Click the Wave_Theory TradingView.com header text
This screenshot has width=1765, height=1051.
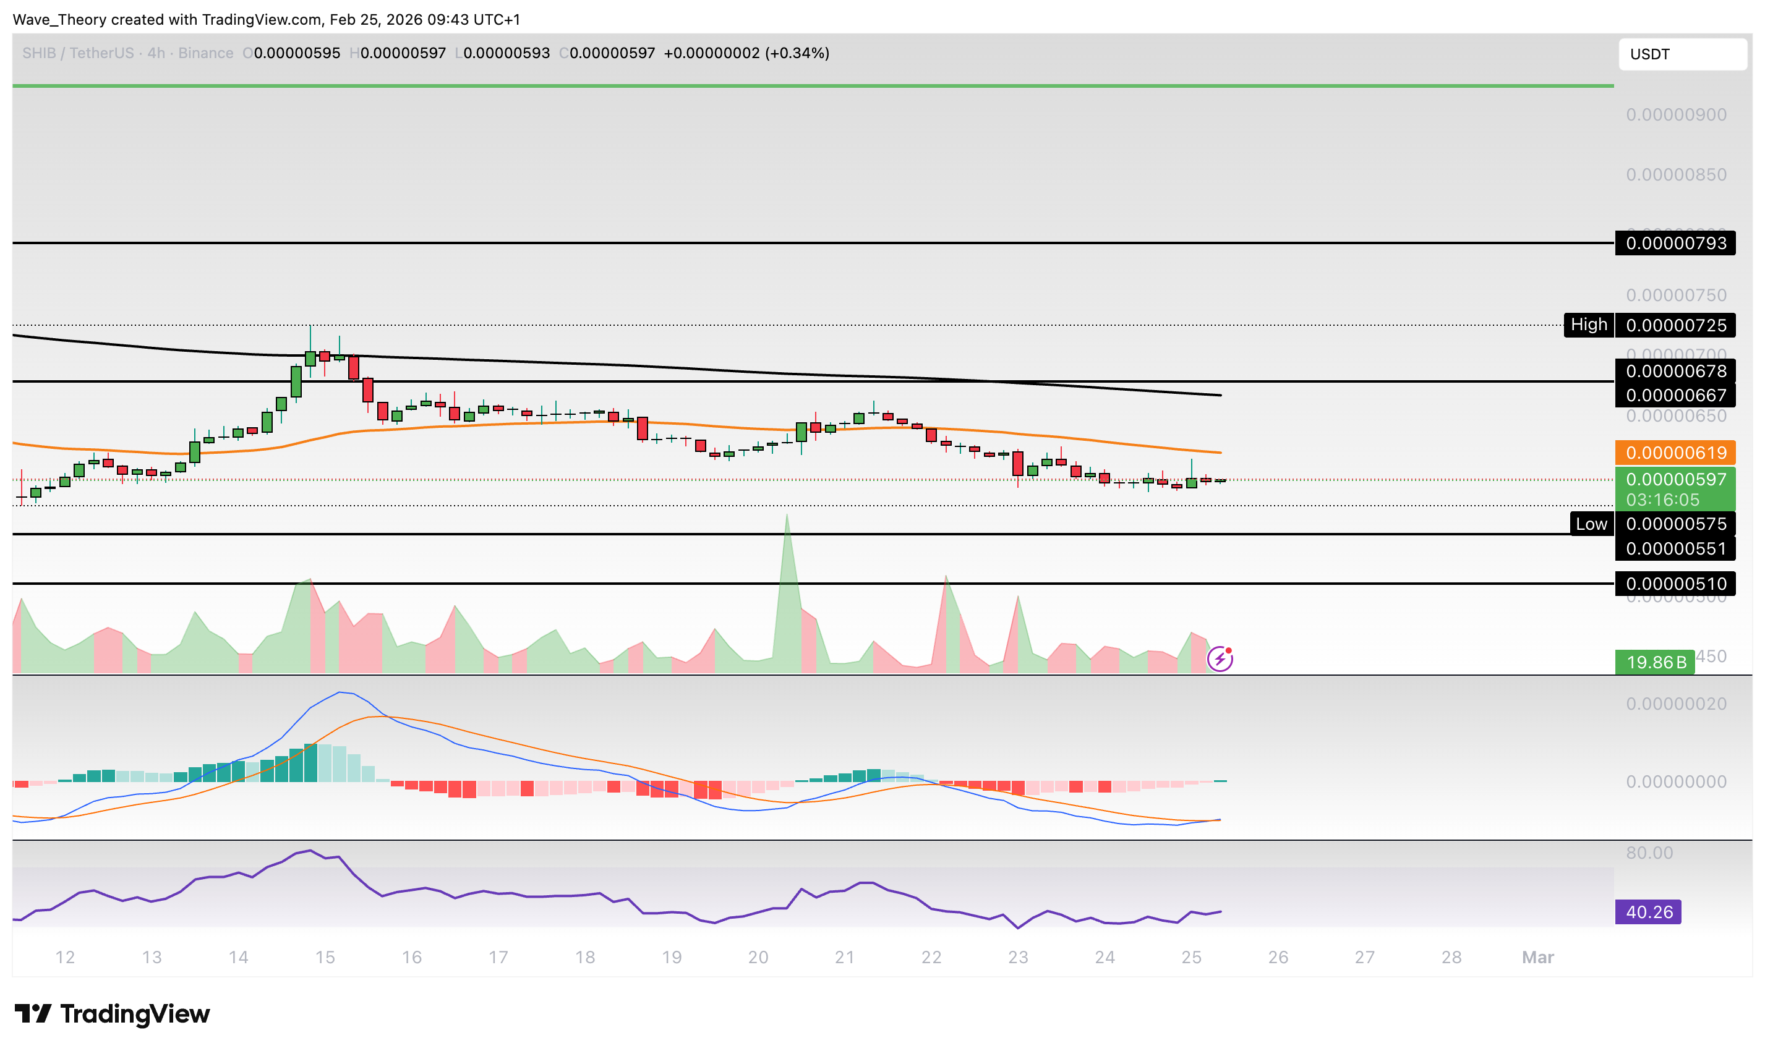point(267,20)
